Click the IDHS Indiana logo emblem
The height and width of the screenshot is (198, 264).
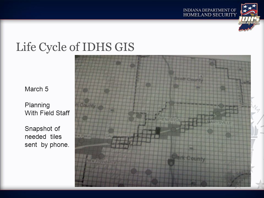click(x=249, y=17)
